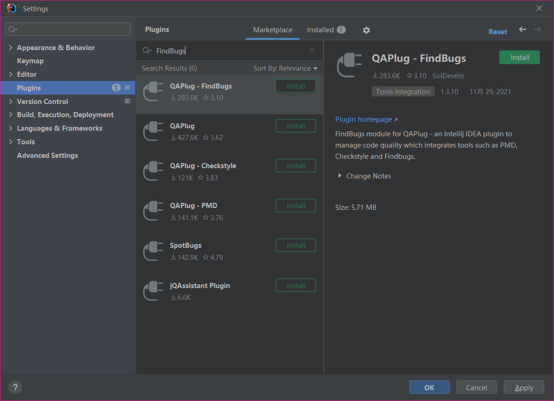Click the SpotBugs plugin icon
This screenshot has height=401, width=554.
[153, 251]
